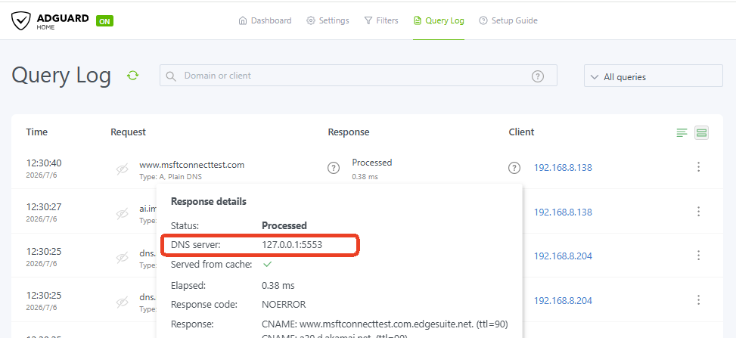Click the magnifier icon in search box
The height and width of the screenshot is (338, 736).
[x=171, y=76]
